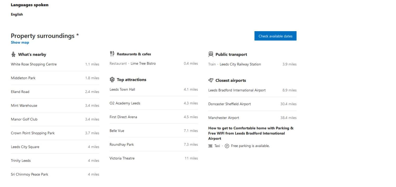Click the 3.9 miles distance value

point(290,64)
